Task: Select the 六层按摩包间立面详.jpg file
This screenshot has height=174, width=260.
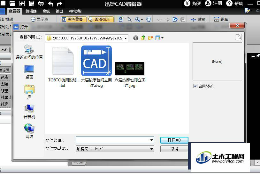Action: pyautogui.click(x=130, y=75)
